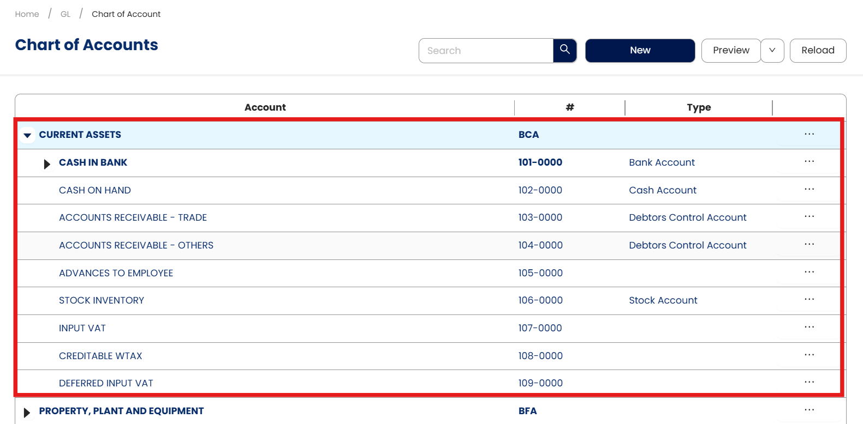The height and width of the screenshot is (424, 863).
Task: Click the search magnifier icon button
Action: [565, 50]
